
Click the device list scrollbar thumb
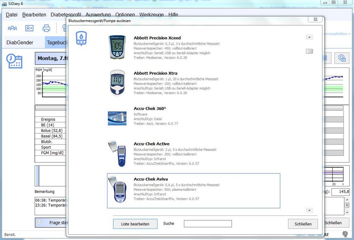coord(309,51)
